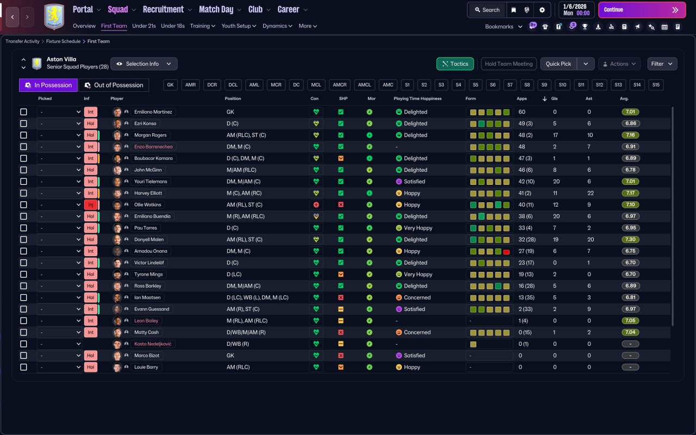The height and width of the screenshot is (435, 696).
Task: Click Ian Maatsen's red sharpness icon
Action: pyautogui.click(x=341, y=297)
